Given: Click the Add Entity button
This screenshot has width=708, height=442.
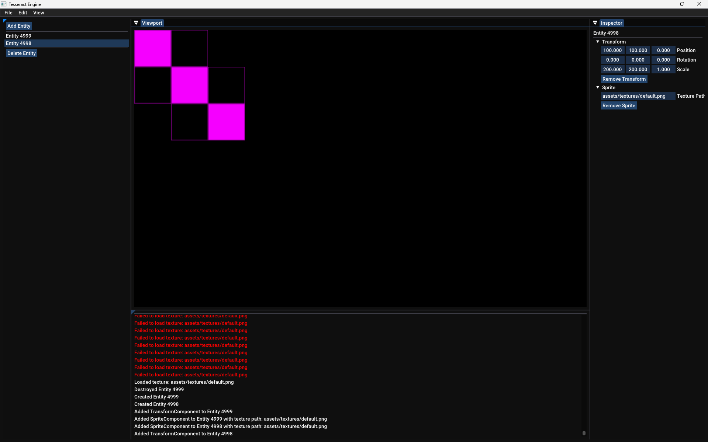Looking at the screenshot, I should [x=19, y=26].
